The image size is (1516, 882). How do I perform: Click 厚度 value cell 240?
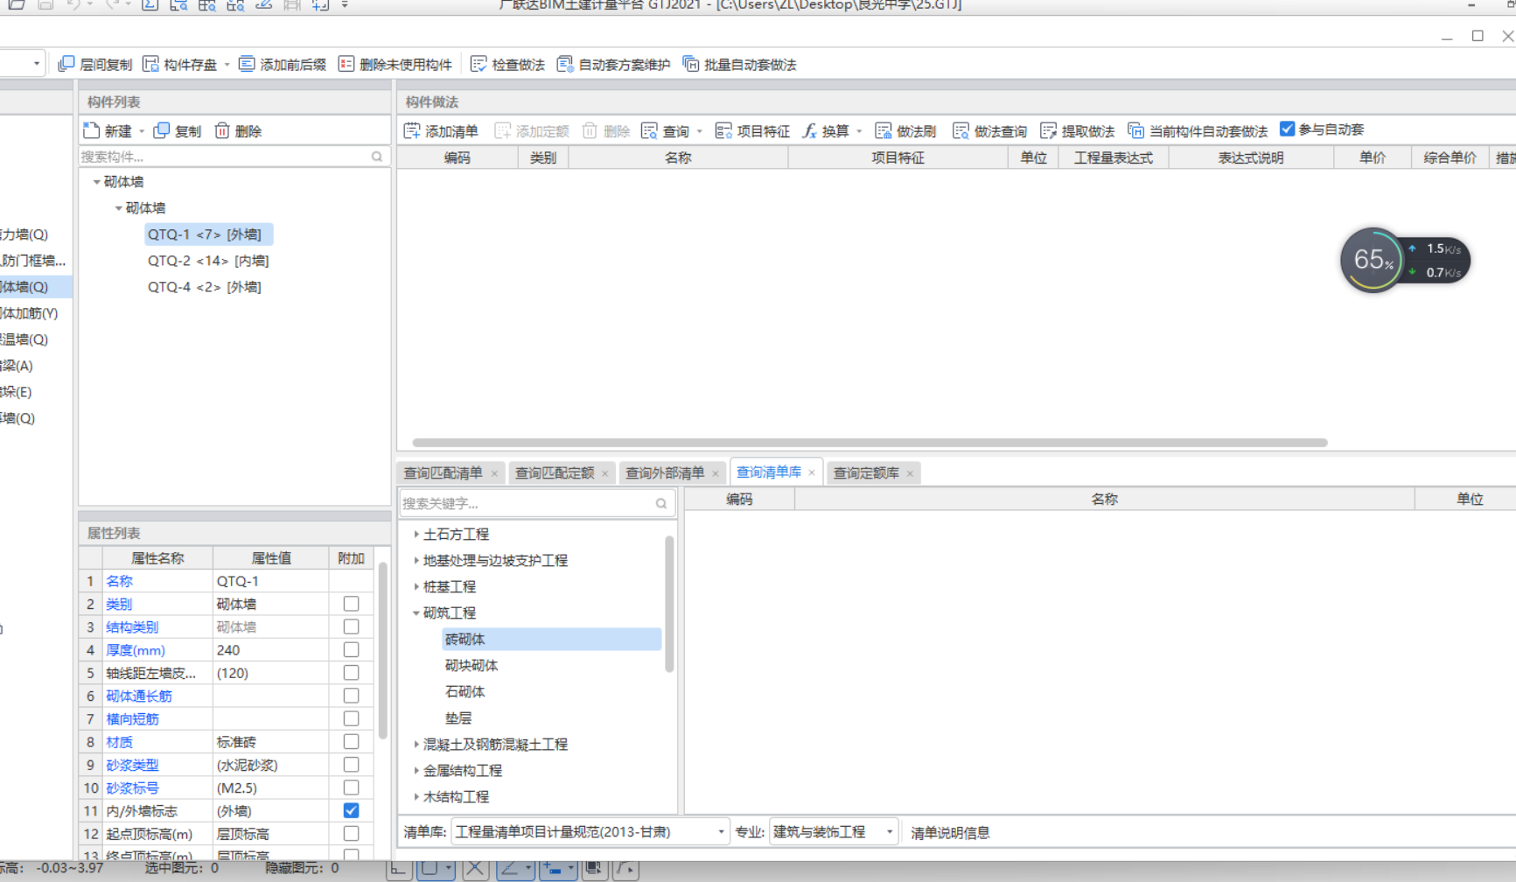click(270, 650)
